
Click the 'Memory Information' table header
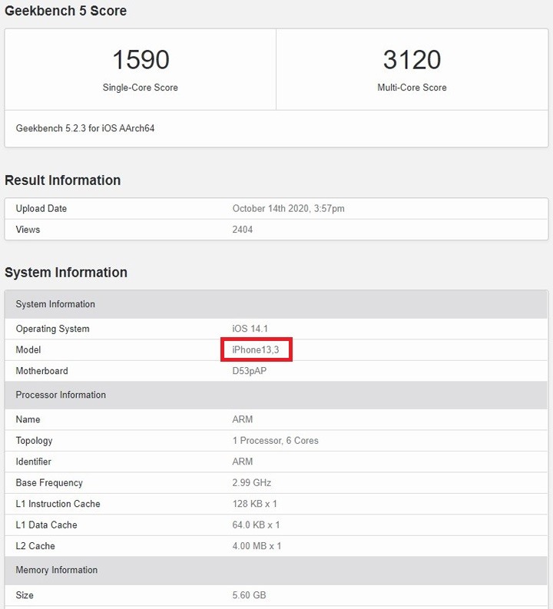click(276, 570)
